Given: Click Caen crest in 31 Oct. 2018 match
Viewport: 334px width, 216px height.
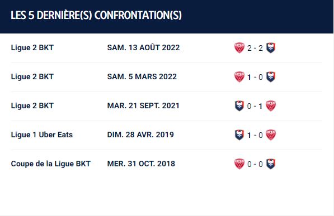Looking at the screenshot, I should pos(271,164).
